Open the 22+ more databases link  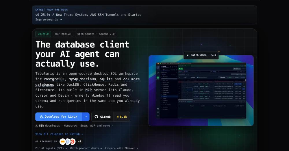pos(88,82)
